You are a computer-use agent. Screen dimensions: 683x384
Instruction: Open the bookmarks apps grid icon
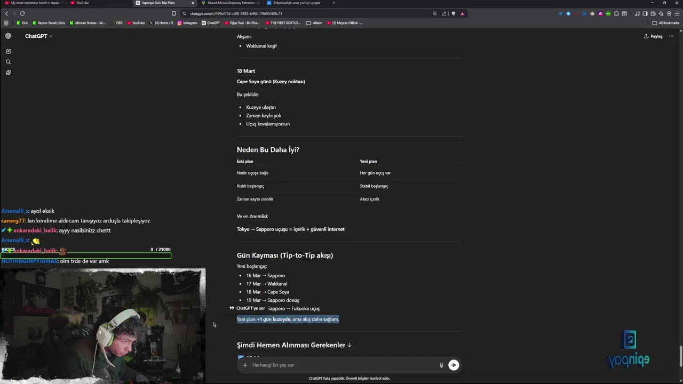tap(6, 23)
